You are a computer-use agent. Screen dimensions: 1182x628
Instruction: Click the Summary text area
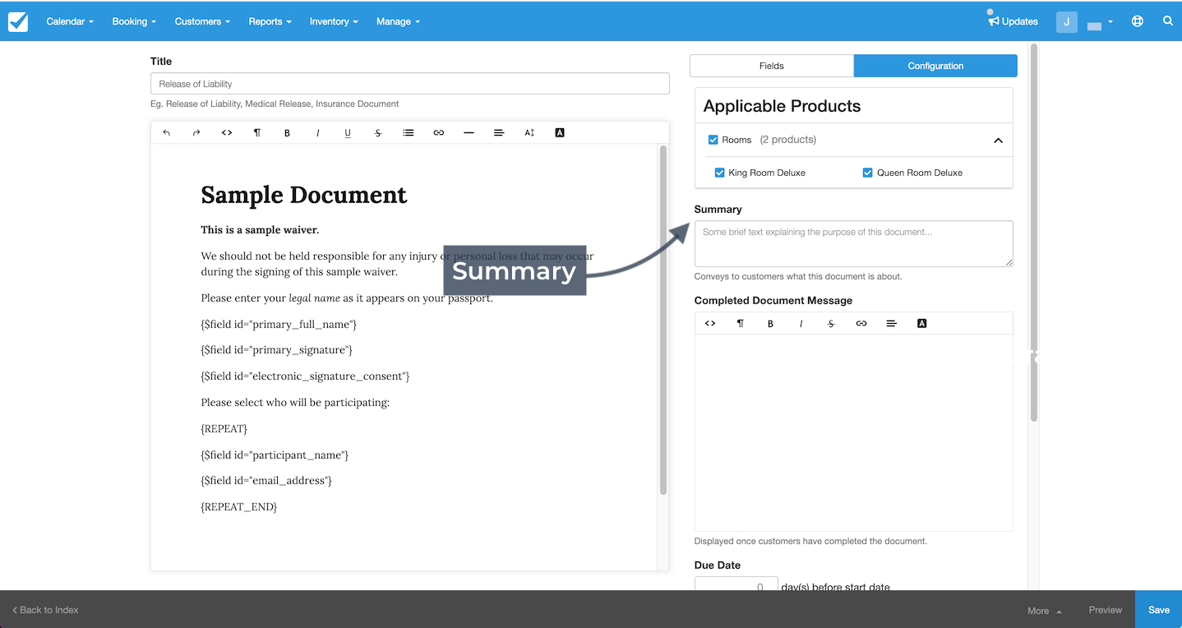[853, 243]
